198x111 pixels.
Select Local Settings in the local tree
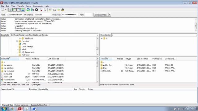[28, 47]
